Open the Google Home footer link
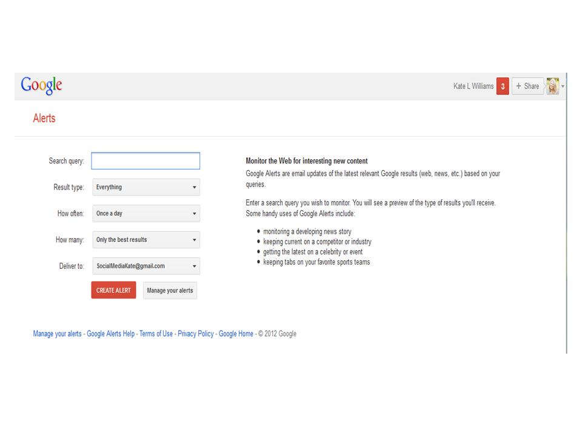Viewport: 582px width, 436px height. 236,334
